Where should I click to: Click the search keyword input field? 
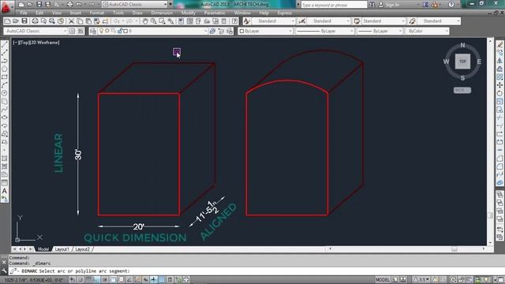click(x=334, y=5)
